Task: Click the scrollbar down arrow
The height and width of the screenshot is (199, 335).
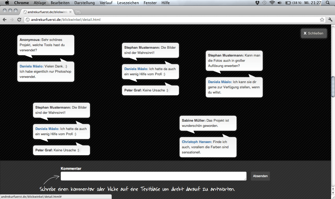Action: pos(333,193)
